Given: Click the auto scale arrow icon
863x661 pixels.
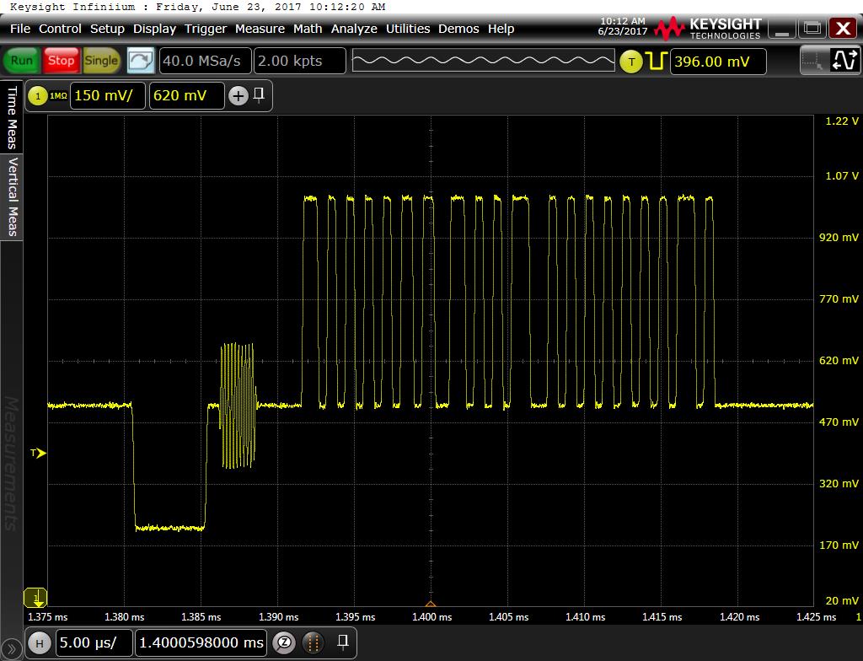Looking at the screenshot, I should tap(141, 61).
